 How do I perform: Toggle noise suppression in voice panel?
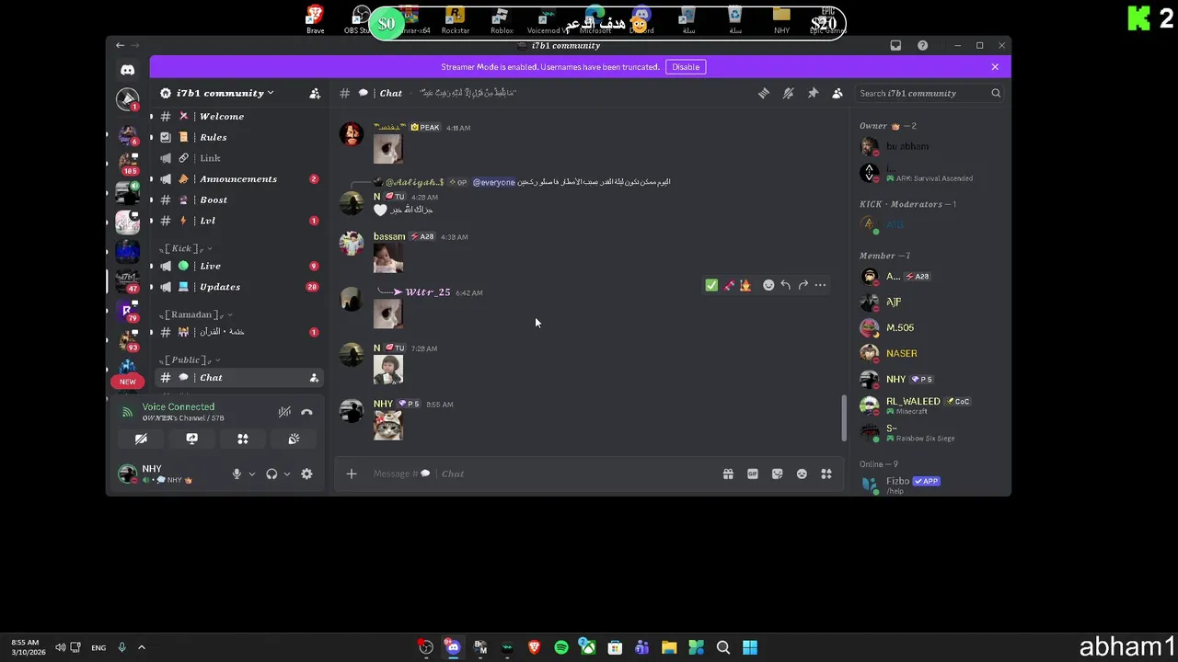click(284, 412)
